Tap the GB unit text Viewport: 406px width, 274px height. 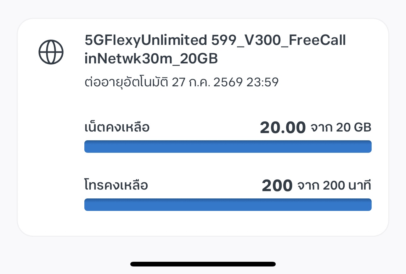(x=363, y=128)
